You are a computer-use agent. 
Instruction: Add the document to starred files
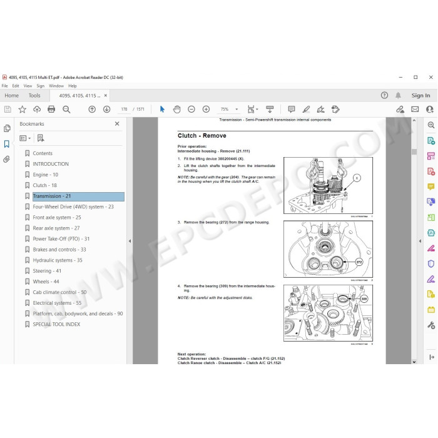(22, 109)
